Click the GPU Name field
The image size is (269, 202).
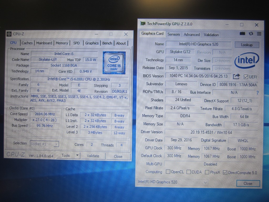pos(199,44)
